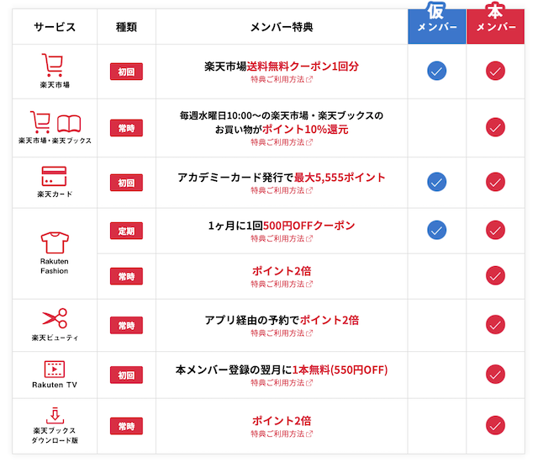Open 特典ご利用方法 link under 1本無料(550円OFF)
Screen dimensions: 538x463
(x=281, y=383)
